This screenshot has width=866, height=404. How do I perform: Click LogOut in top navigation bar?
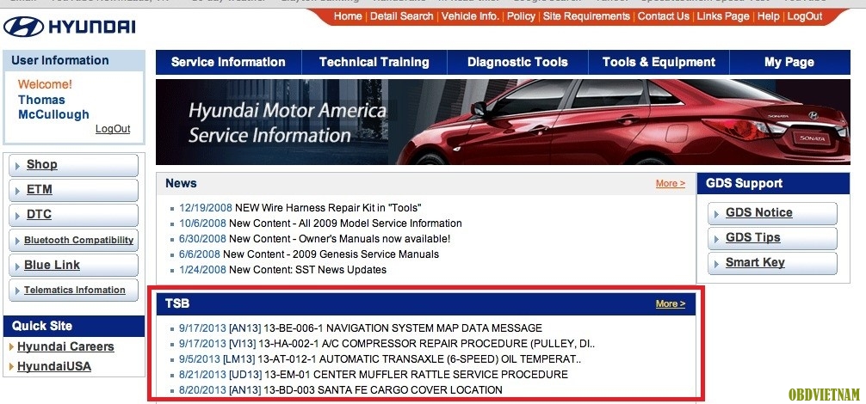[x=805, y=16]
